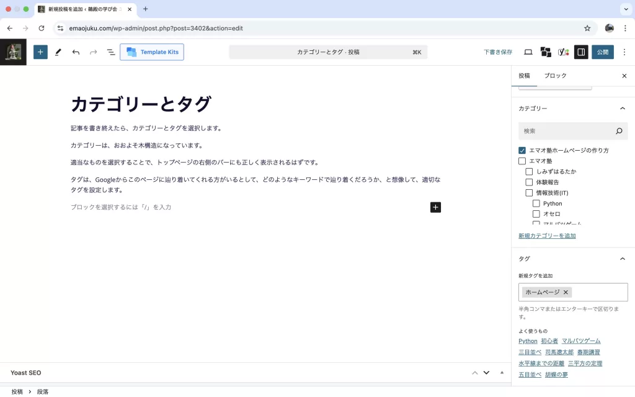635x397 pixels.
Task: Add the Python suggested tag
Action: click(528, 341)
